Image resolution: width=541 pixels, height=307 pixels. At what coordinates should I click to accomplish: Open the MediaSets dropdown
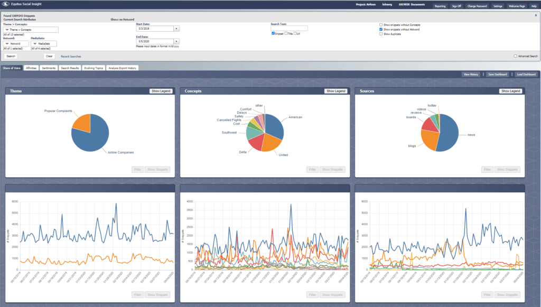pos(44,44)
